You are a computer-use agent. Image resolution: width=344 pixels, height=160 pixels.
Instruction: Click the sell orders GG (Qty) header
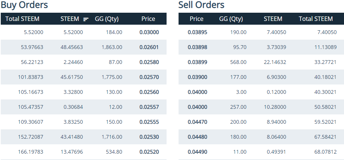click(231, 19)
